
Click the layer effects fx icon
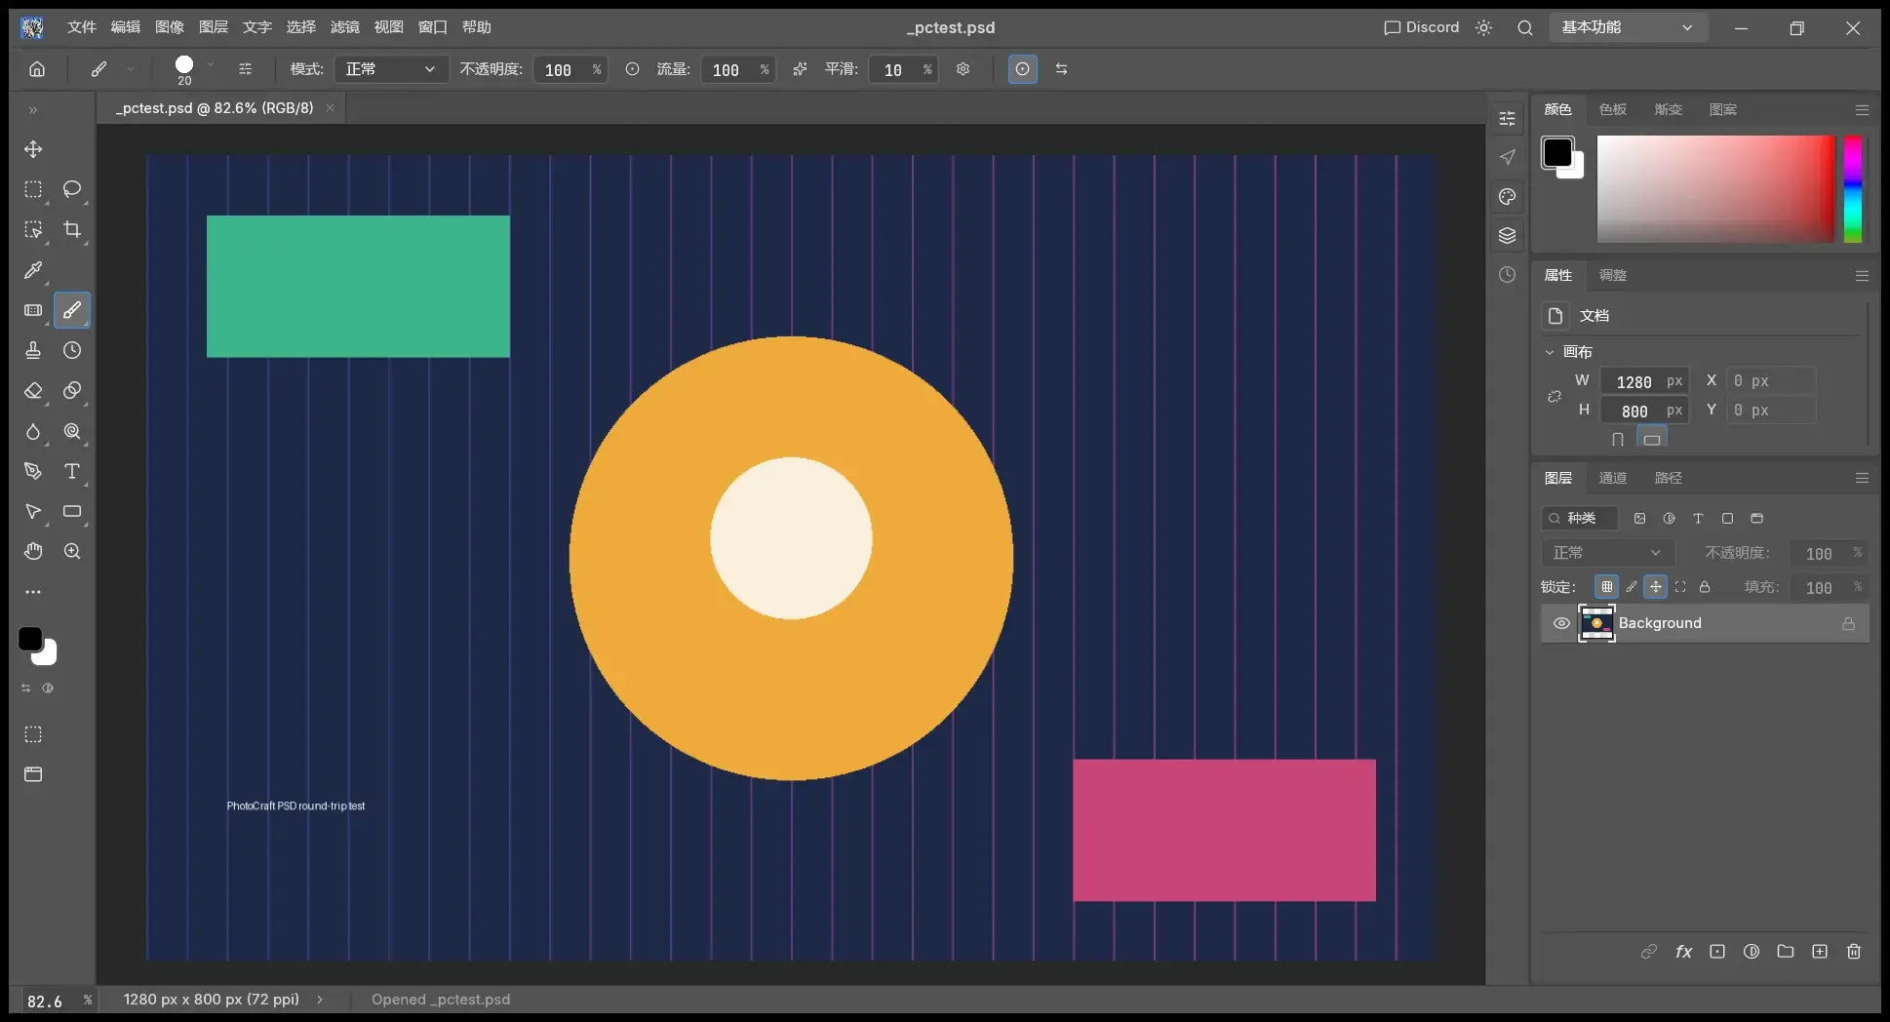coord(1684,952)
